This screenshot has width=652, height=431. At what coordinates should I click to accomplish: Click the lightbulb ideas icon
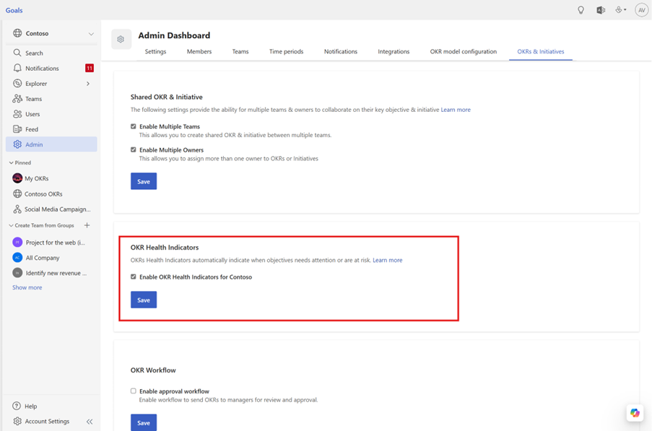pos(581,10)
